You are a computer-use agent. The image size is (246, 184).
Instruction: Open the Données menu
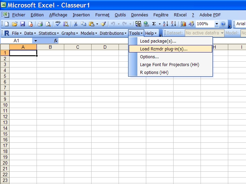coord(139,15)
